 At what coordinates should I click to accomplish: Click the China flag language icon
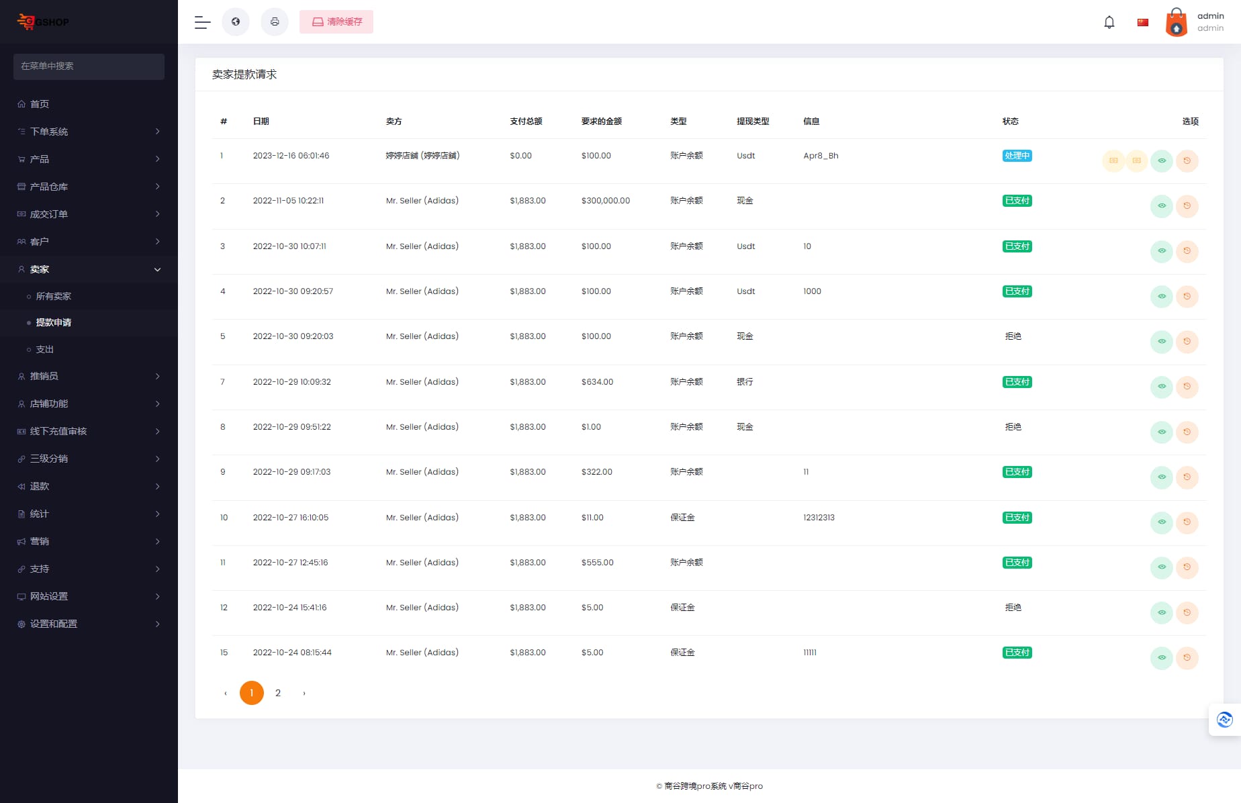[x=1142, y=22]
